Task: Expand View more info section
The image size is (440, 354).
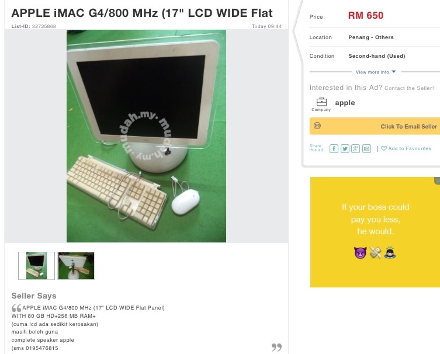Action: [376, 72]
